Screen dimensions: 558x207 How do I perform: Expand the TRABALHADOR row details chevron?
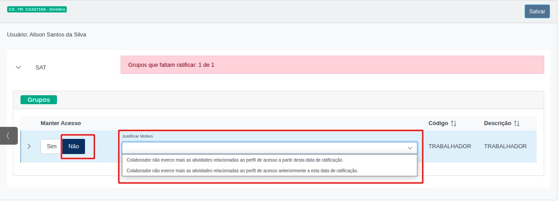(29, 146)
